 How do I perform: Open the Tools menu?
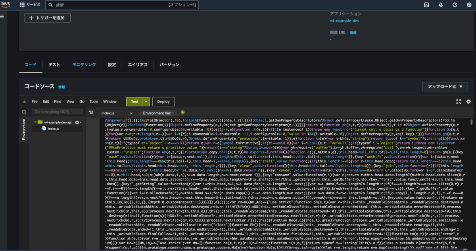click(x=94, y=102)
